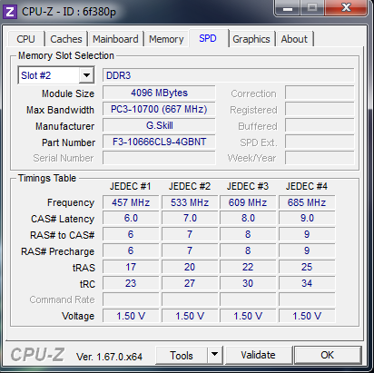374x373 pixels.
Task: Click the JEDEC #1 column header
Action: [130, 186]
